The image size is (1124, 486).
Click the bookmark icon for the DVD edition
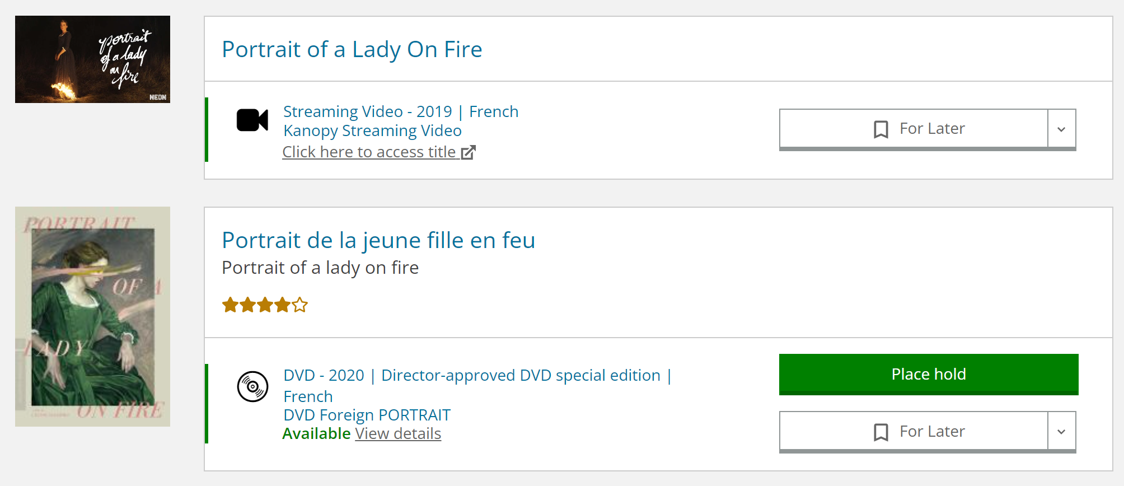(x=881, y=432)
